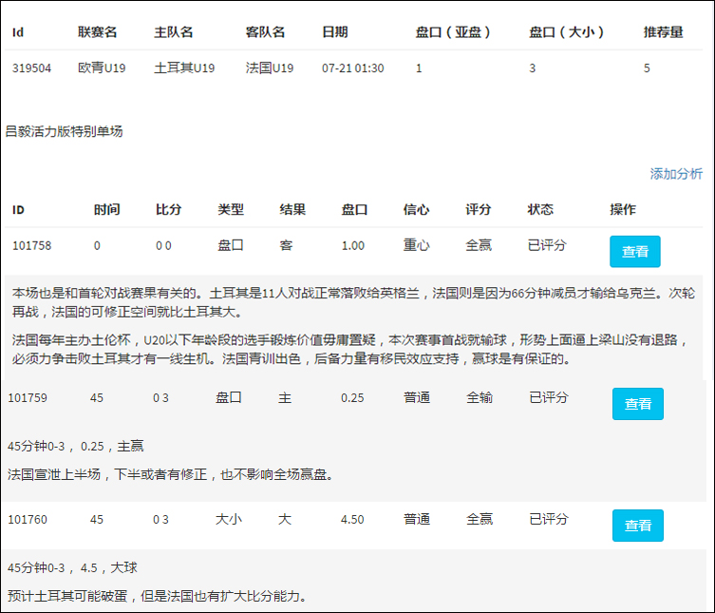Screen dimensions: 715x613
Task: Click handicap value 4.50 in row 101760
Action: pyautogui.click(x=352, y=520)
